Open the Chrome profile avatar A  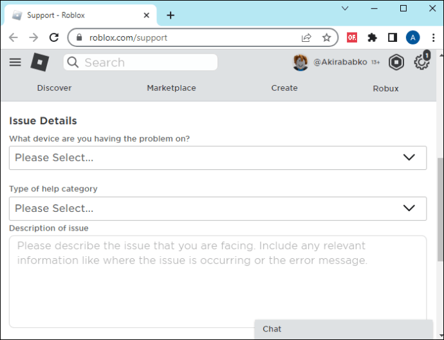pos(412,37)
